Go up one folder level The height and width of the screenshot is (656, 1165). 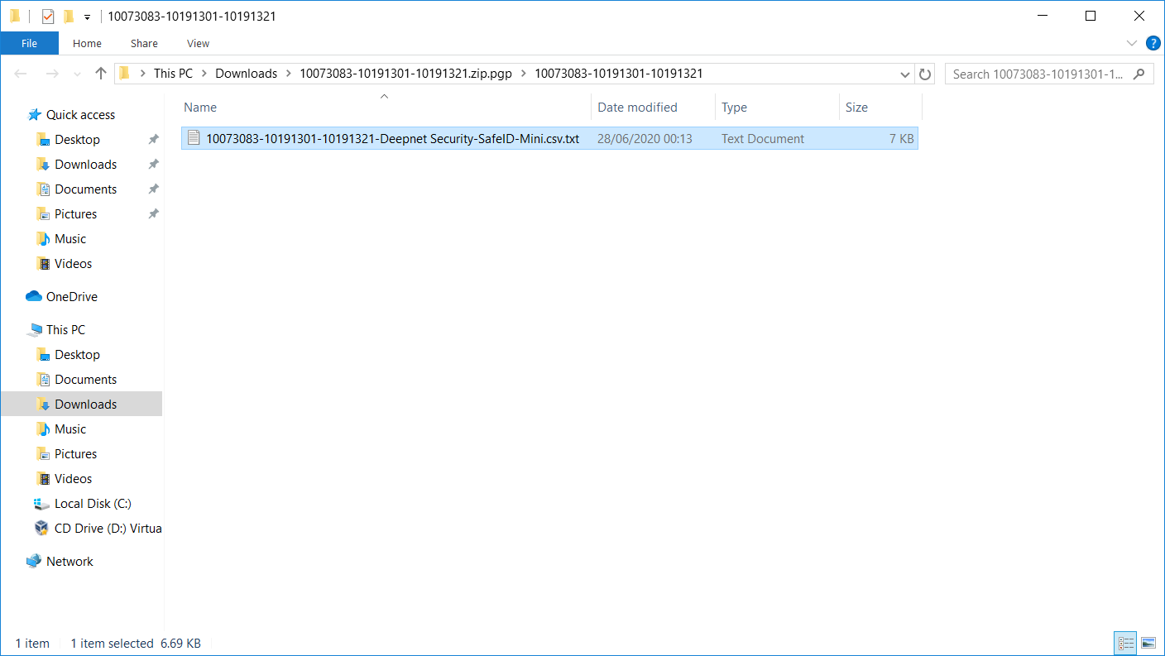101,74
